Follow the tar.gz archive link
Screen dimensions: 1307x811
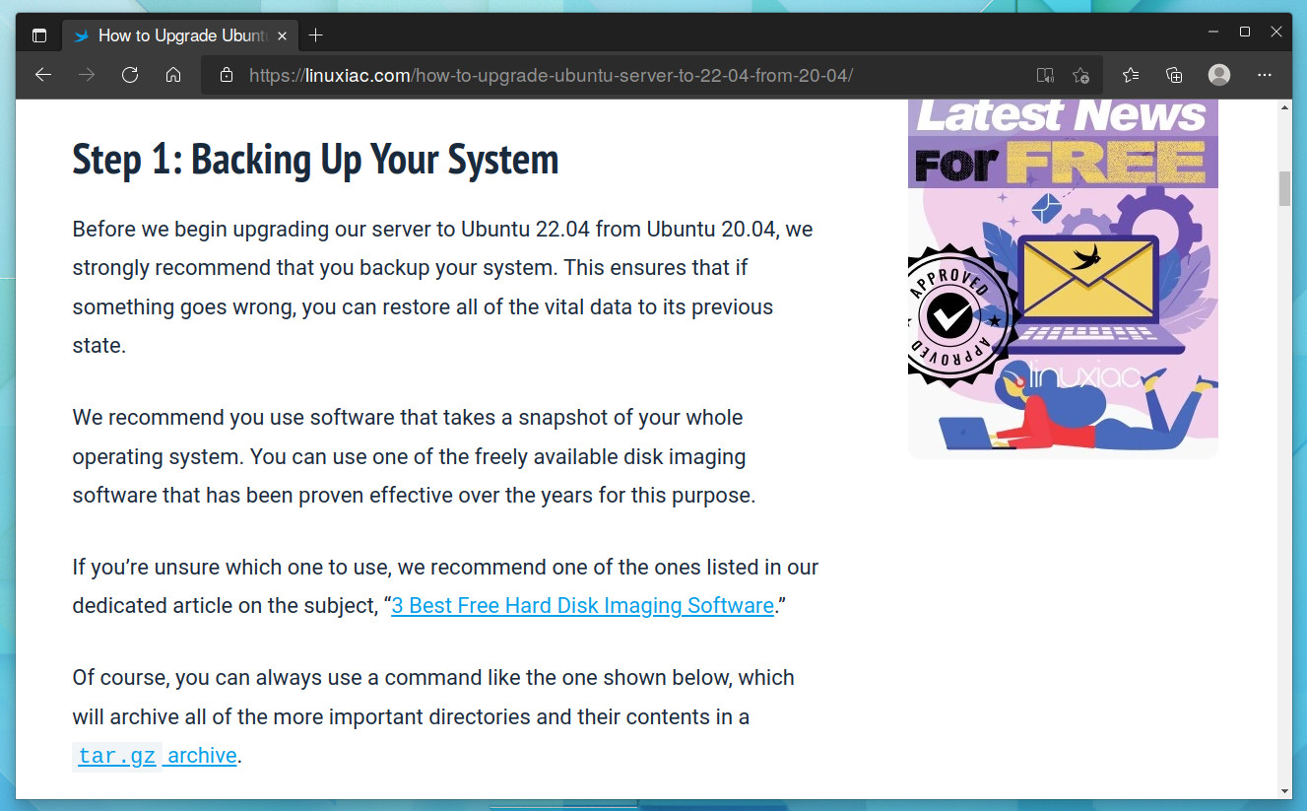coord(157,756)
